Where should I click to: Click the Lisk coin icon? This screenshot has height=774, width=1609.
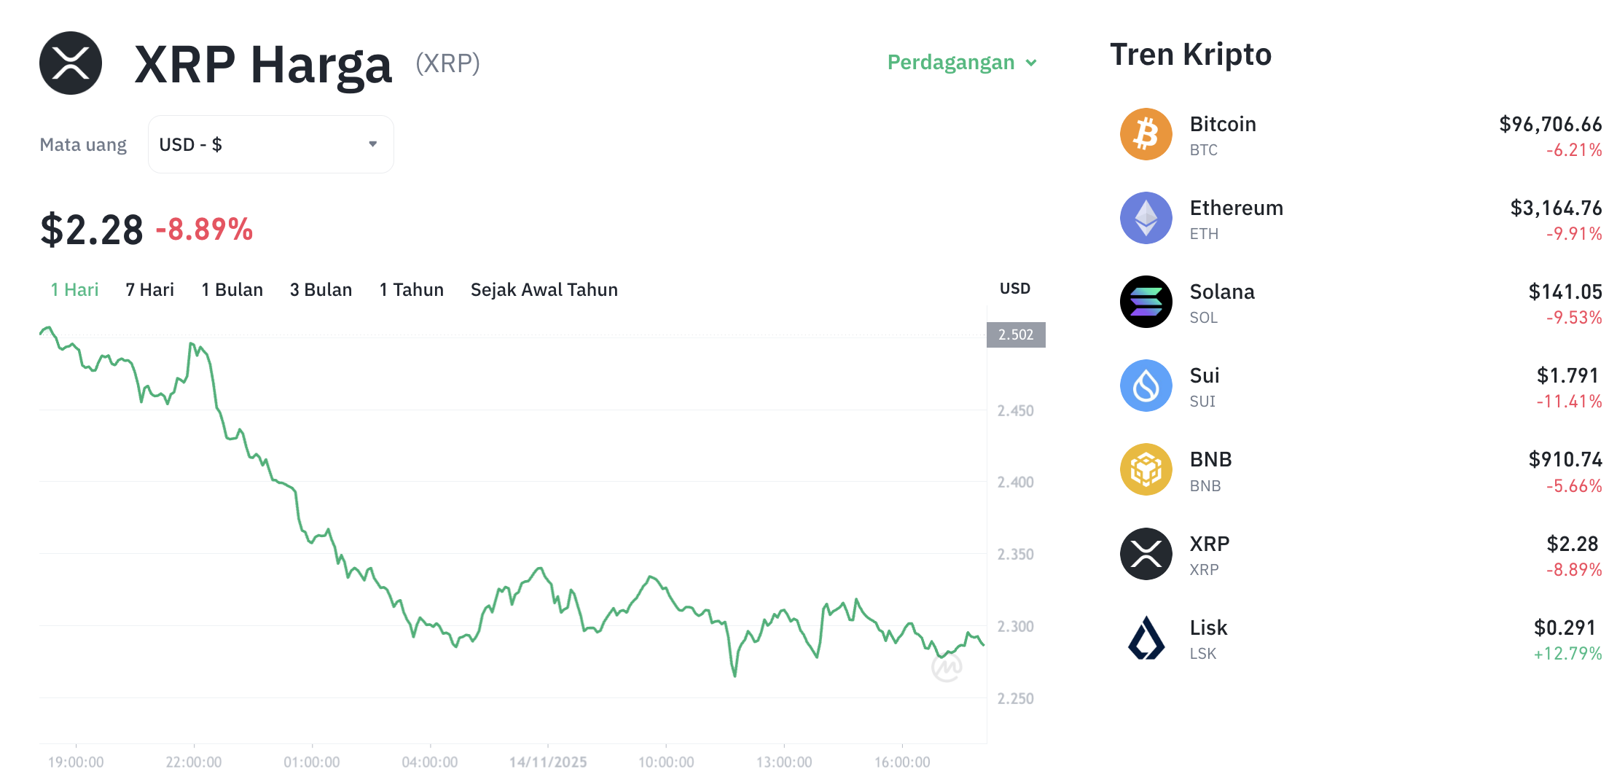coord(1146,637)
